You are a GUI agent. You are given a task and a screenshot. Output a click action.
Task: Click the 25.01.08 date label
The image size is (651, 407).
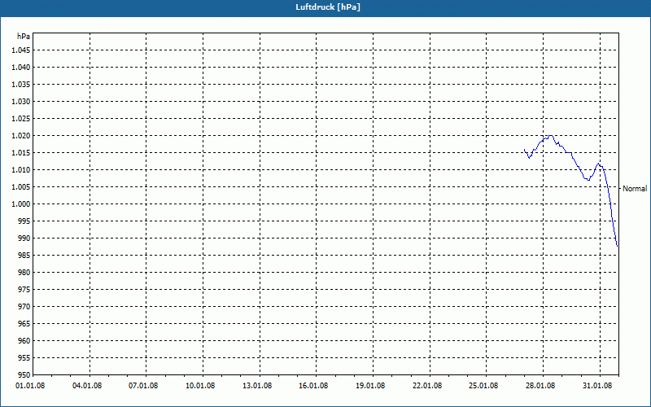click(x=483, y=385)
